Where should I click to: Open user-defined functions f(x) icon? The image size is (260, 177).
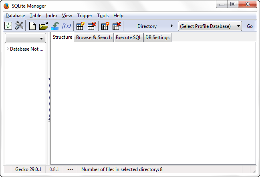click(66, 26)
